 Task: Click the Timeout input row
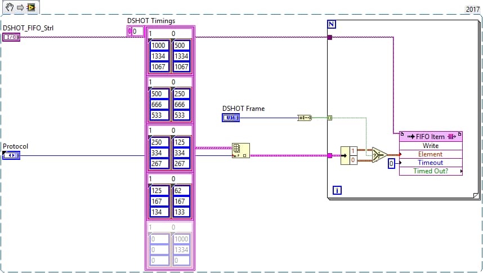point(431,163)
